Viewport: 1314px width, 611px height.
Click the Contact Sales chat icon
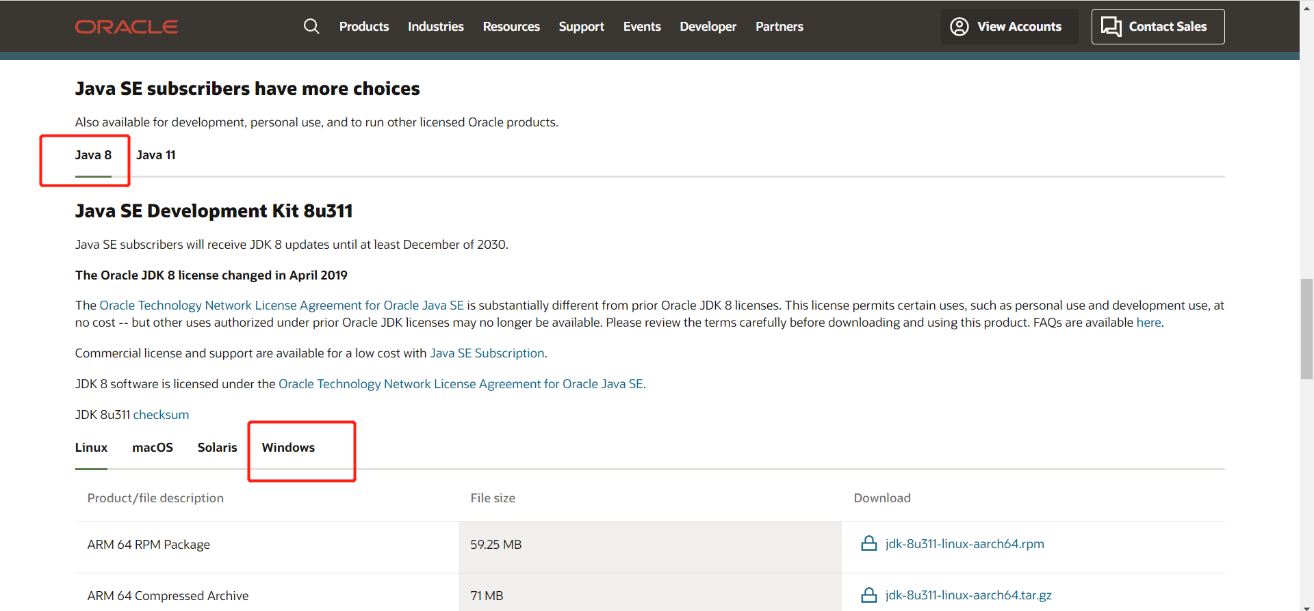1111,27
